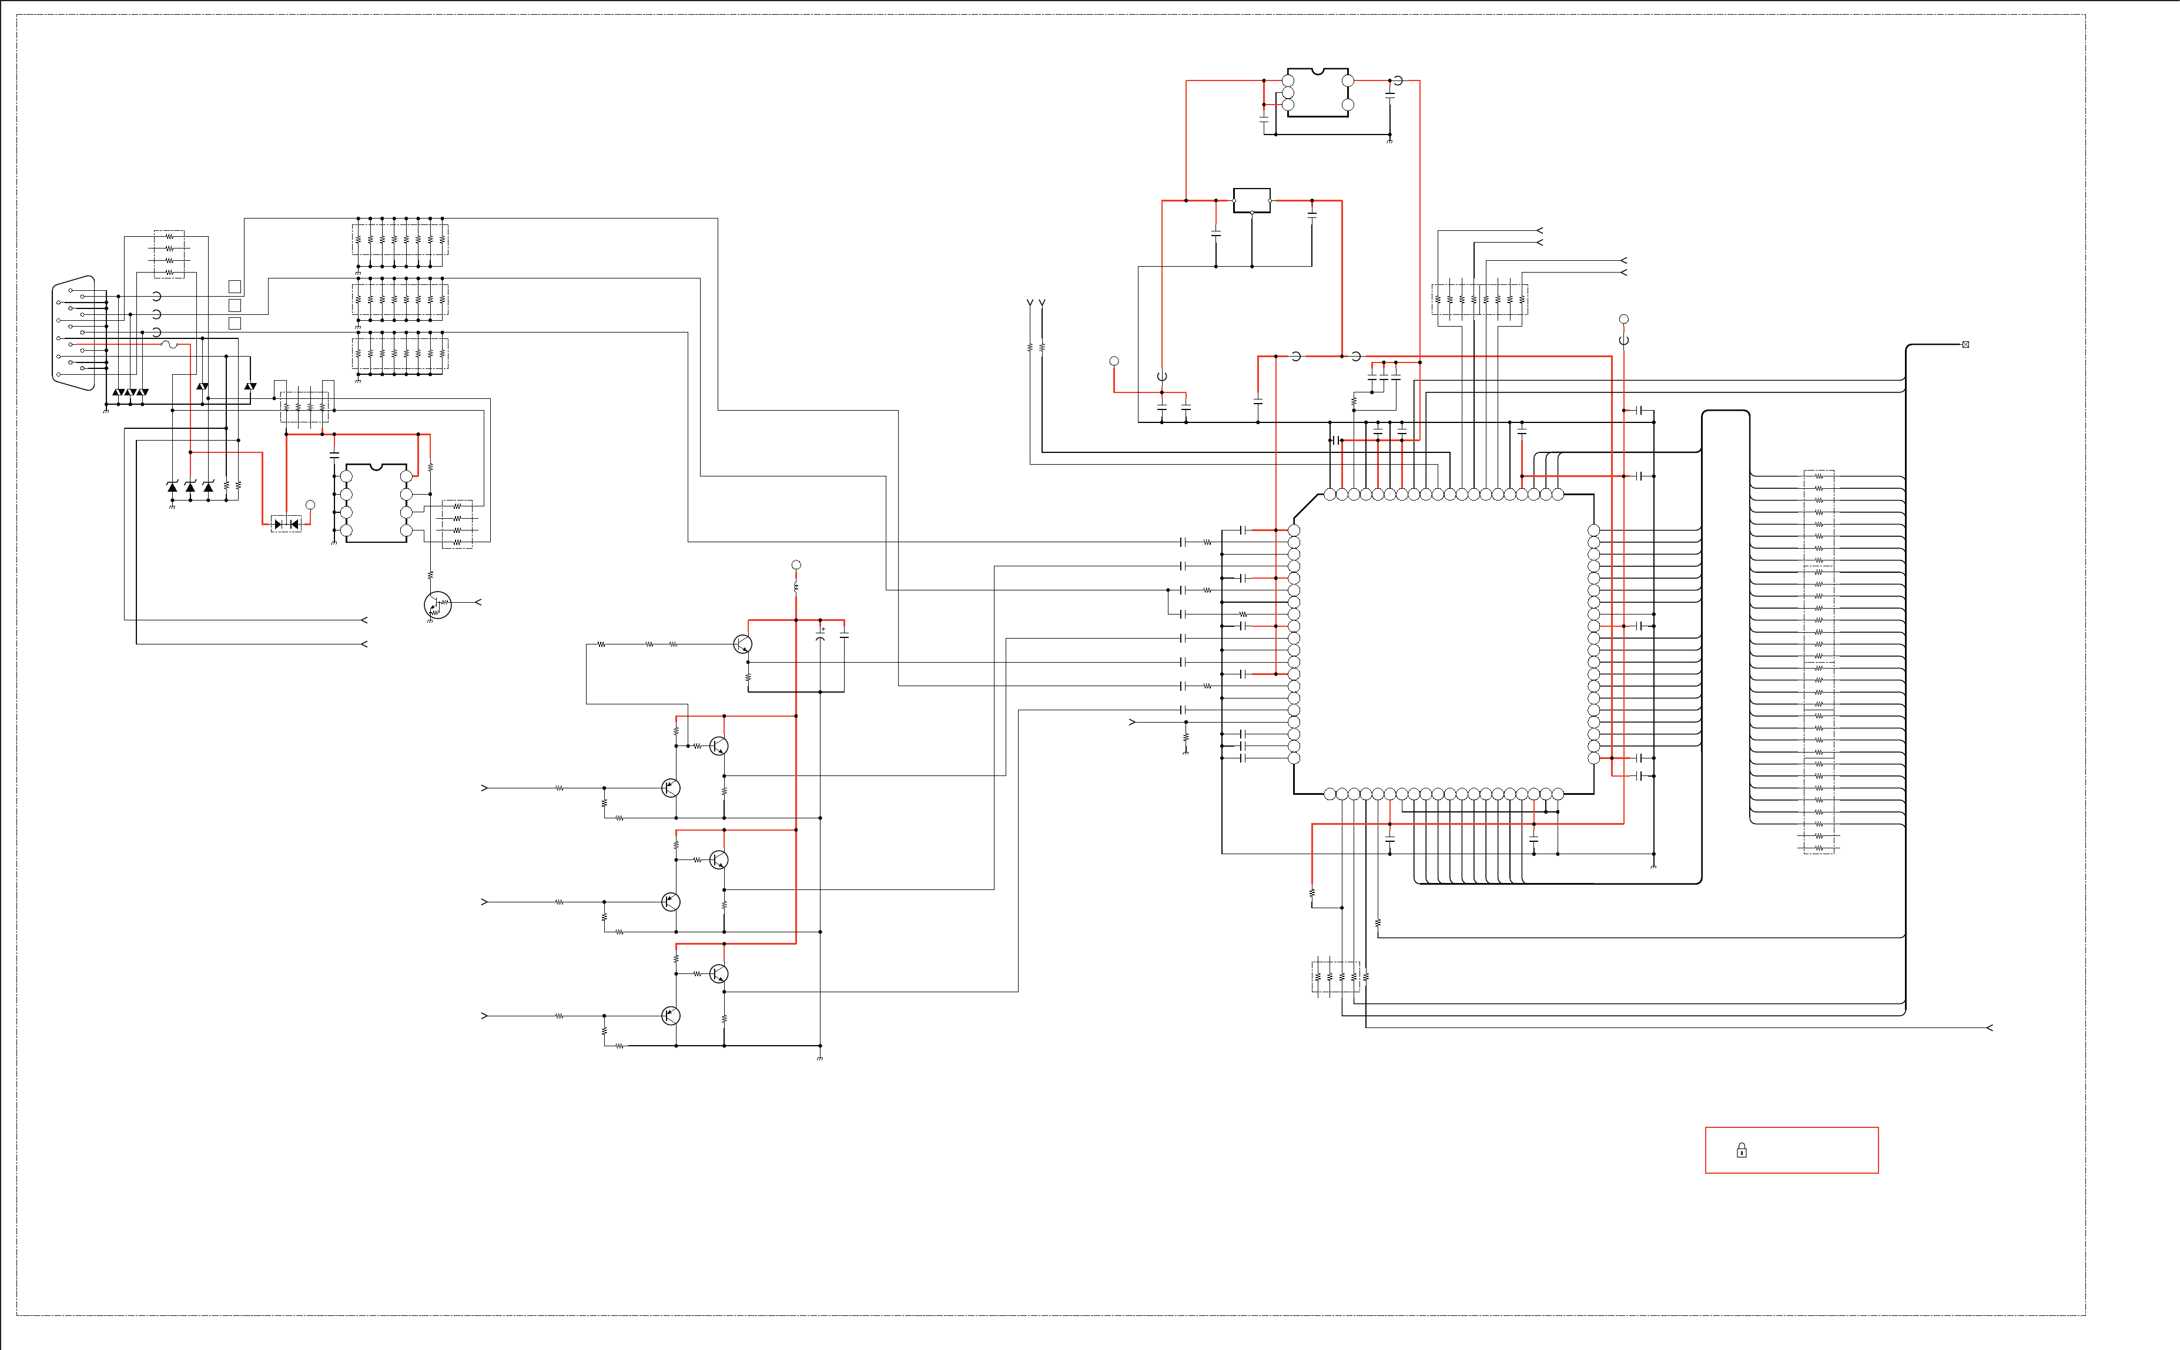
Task: Click the crossed-box terminal at top right
Action: (x=1965, y=345)
